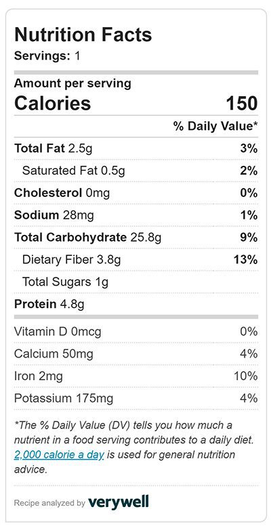Select the Nutrition Facts heading
The width and height of the screenshot is (271, 526).
pyautogui.click(x=83, y=35)
